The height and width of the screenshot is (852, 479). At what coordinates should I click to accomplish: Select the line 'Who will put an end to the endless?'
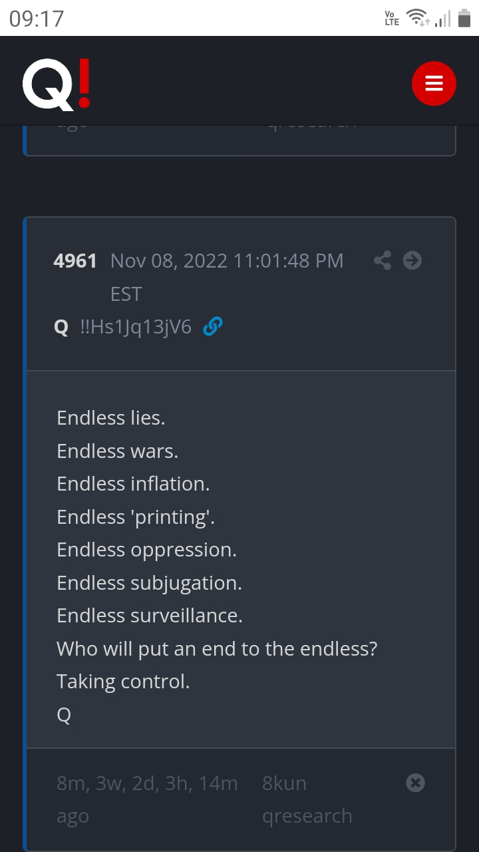pyautogui.click(x=218, y=648)
